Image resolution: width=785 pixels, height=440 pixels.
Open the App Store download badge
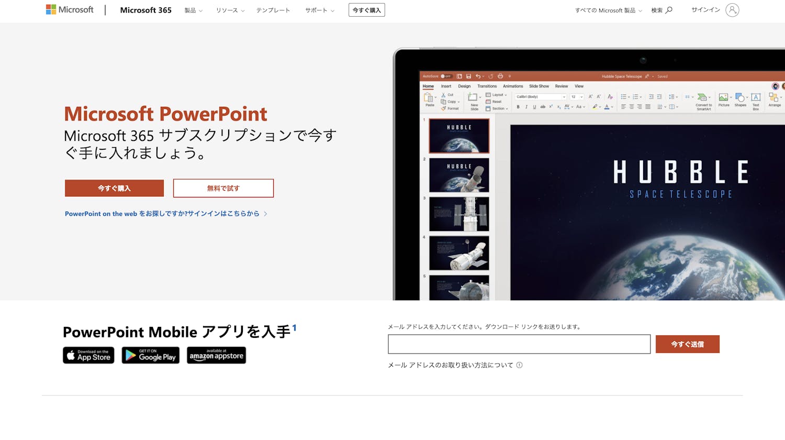click(x=88, y=355)
